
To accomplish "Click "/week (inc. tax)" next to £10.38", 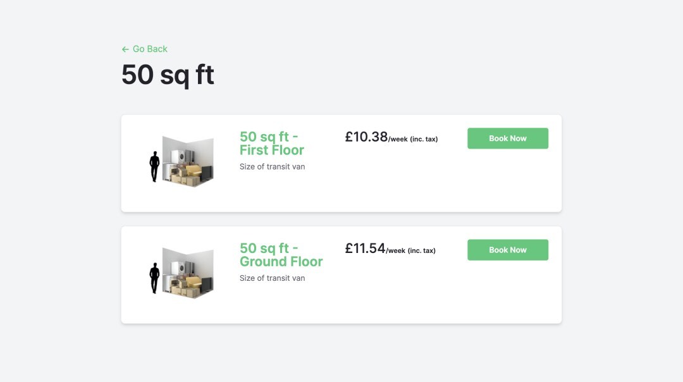I will [413, 139].
